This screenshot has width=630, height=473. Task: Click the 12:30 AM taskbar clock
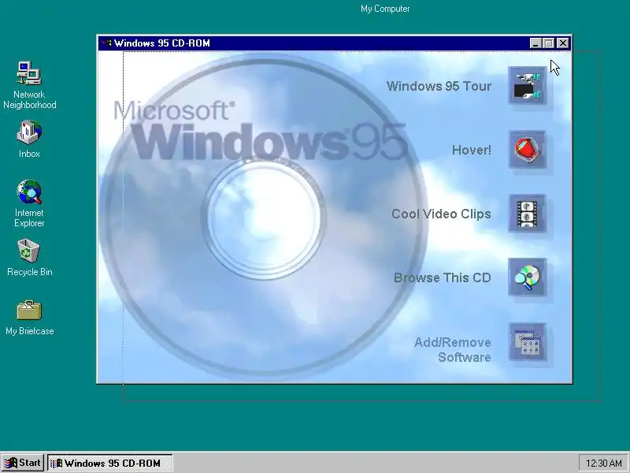pyautogui.click(x=603, y=464)
